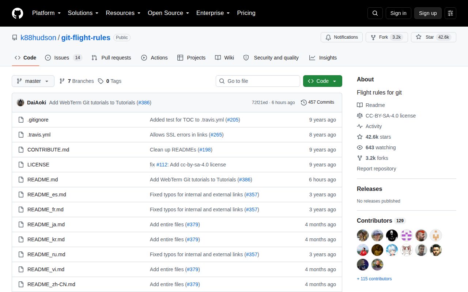Click the Sign in button
Screen dimensions: 468x292
398,13
